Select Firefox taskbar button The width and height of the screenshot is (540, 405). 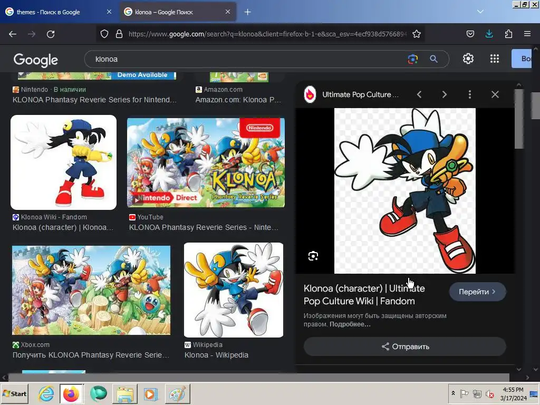click(71, 393)
